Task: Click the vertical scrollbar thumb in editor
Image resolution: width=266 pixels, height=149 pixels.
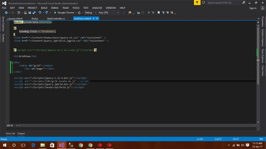Action: coord(258,55)
